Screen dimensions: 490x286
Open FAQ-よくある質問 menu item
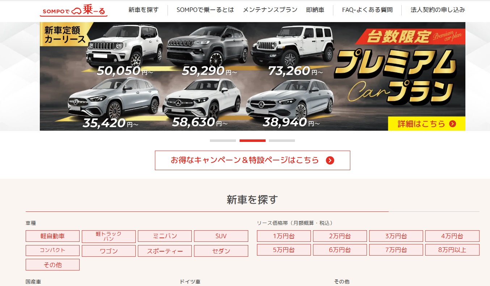click(x=367, y=10)
